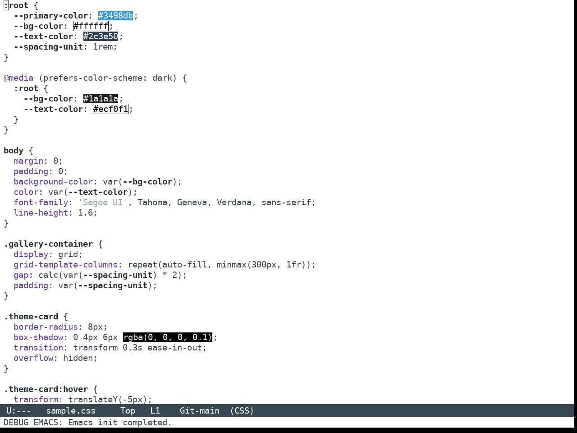Click the display property
This screenshot has width=577, height=433.
[x=31, y=254]
